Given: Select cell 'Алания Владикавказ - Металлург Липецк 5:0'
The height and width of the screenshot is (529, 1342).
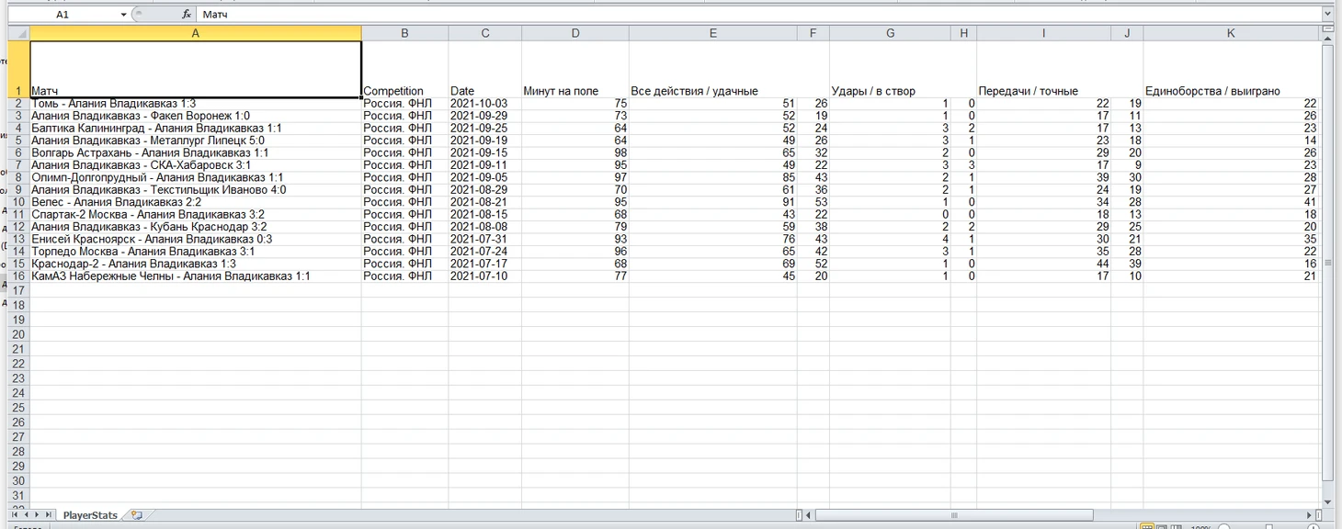Looking at the screenshot, I should click(x=195, y=141).
